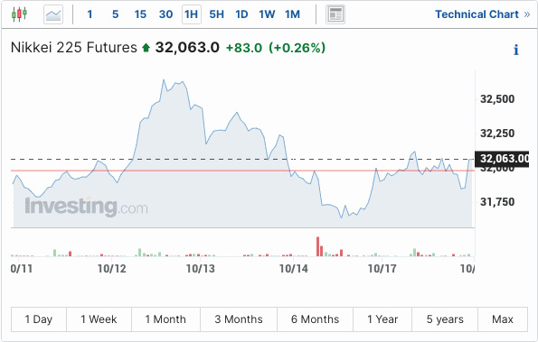The image size is (538, 342).
Task: Click the 10/13 date label
Action: 201,269
